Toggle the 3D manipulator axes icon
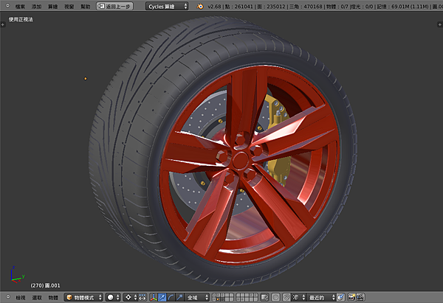 pyautogui.click(x=154, y=297)
